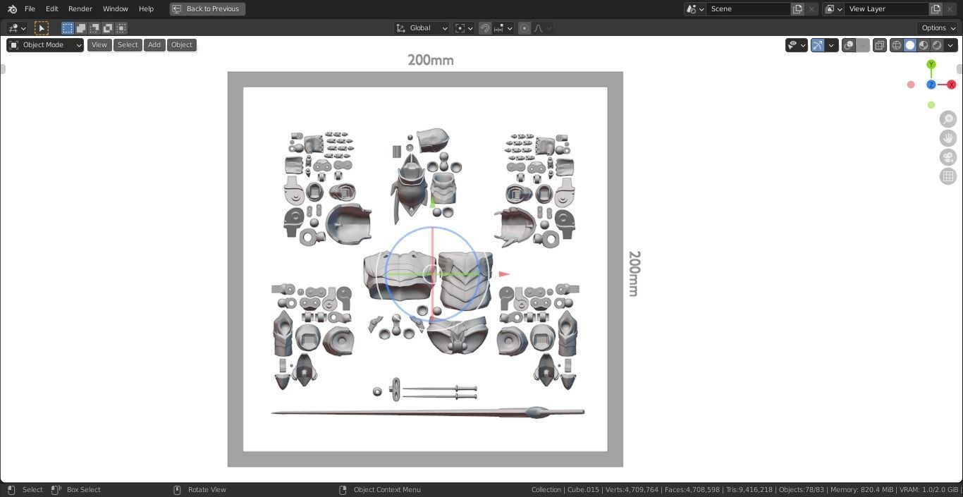
Task: Open the File menu
Action: tap(30, 9)
